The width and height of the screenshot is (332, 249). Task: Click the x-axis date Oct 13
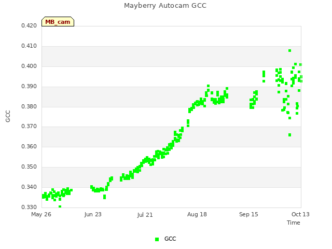(x=300, y=214)
